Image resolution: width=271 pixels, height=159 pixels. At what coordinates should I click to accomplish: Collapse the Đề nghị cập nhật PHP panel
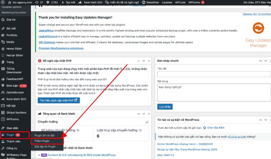click(149, 61)
